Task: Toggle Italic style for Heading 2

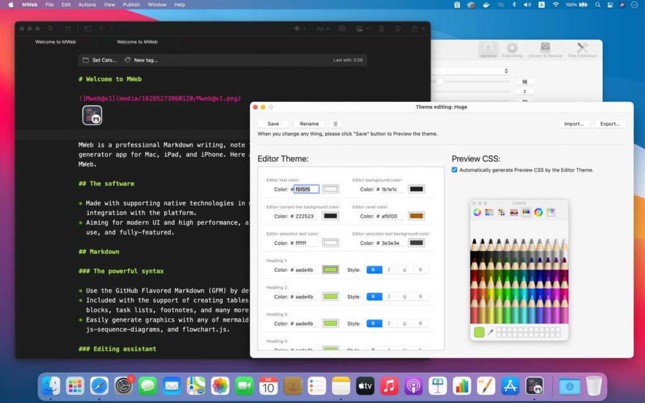Action: point(390,296)
